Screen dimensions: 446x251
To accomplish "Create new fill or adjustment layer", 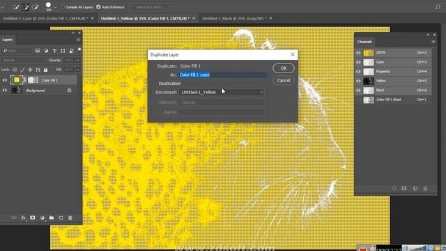I will tap(42, 218).
